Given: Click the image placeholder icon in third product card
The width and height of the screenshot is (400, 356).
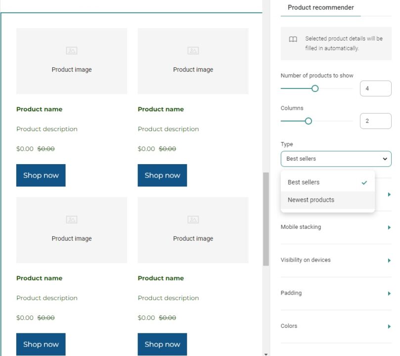Looking at the screenshot, I should click(72, 219).
